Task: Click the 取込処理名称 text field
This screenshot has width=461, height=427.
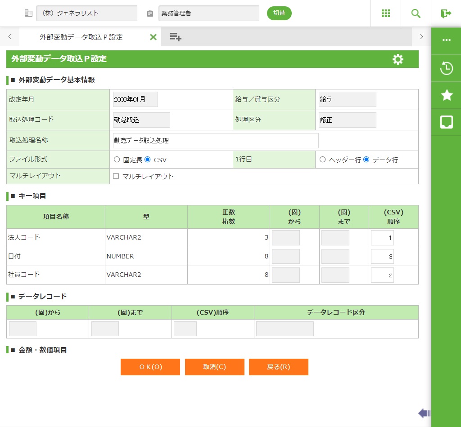Action: [216, 141]
